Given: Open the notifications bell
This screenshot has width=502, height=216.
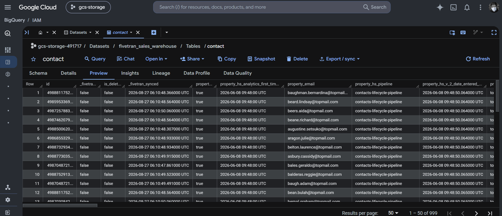Looking at the screenshot, I should [x=467, y=7].
